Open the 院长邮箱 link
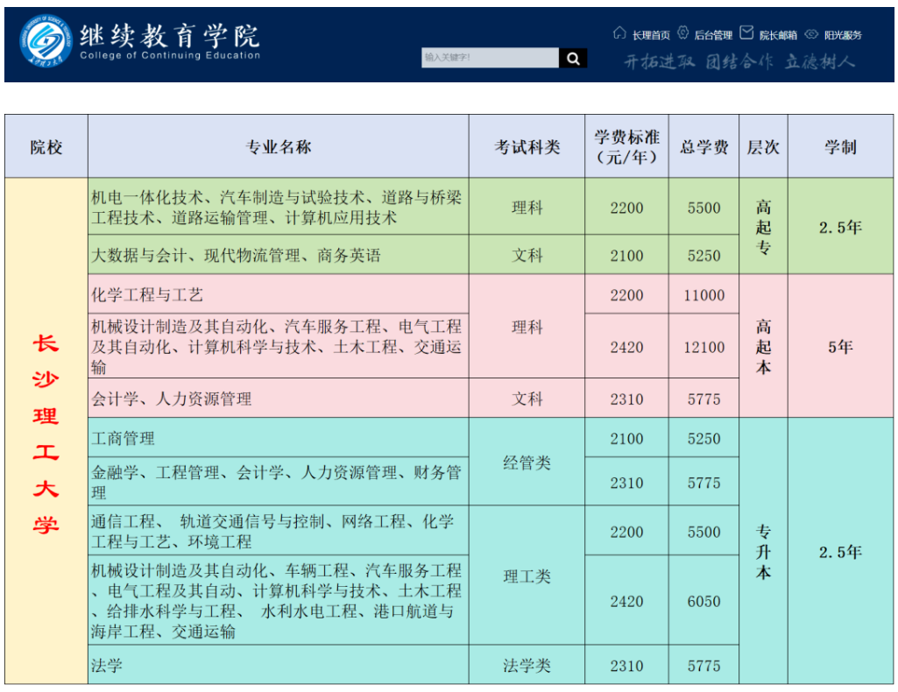Image resolution: width=898 pixels, height=692 pixels. click(x=778, y=36)
